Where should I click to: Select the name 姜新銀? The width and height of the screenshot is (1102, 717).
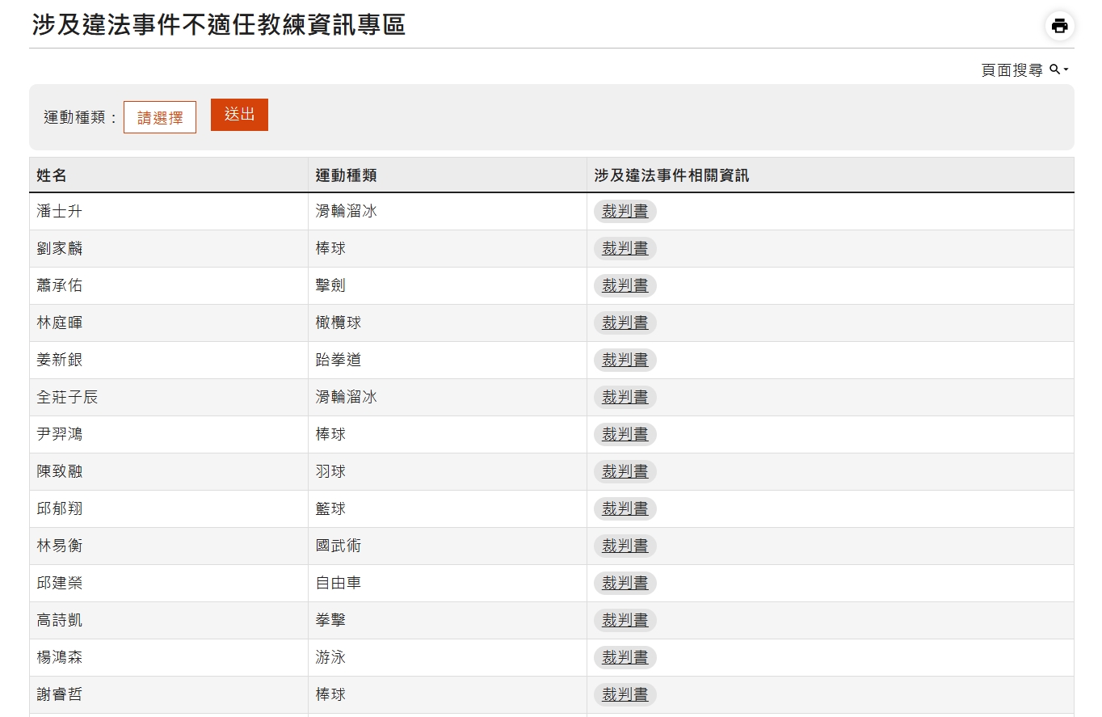coord(60,361)
